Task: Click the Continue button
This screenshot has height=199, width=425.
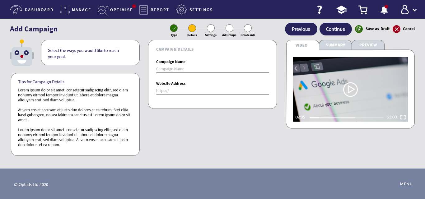Action: click(335, 29)
